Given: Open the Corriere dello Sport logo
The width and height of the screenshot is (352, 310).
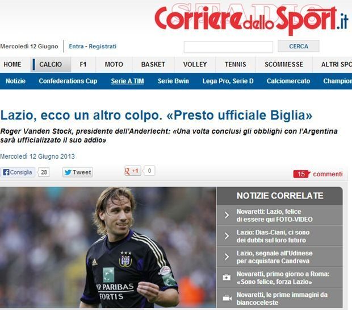Looking at the screenshot, I should tap(252, 19).
